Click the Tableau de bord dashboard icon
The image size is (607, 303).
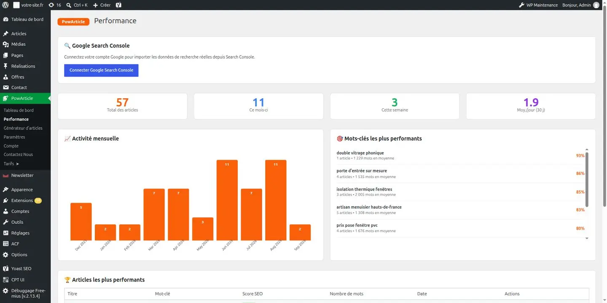5,19
